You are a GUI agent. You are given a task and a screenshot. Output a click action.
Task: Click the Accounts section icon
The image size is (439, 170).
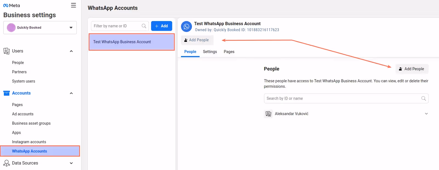pyautogui.click(x=7, y=93)
